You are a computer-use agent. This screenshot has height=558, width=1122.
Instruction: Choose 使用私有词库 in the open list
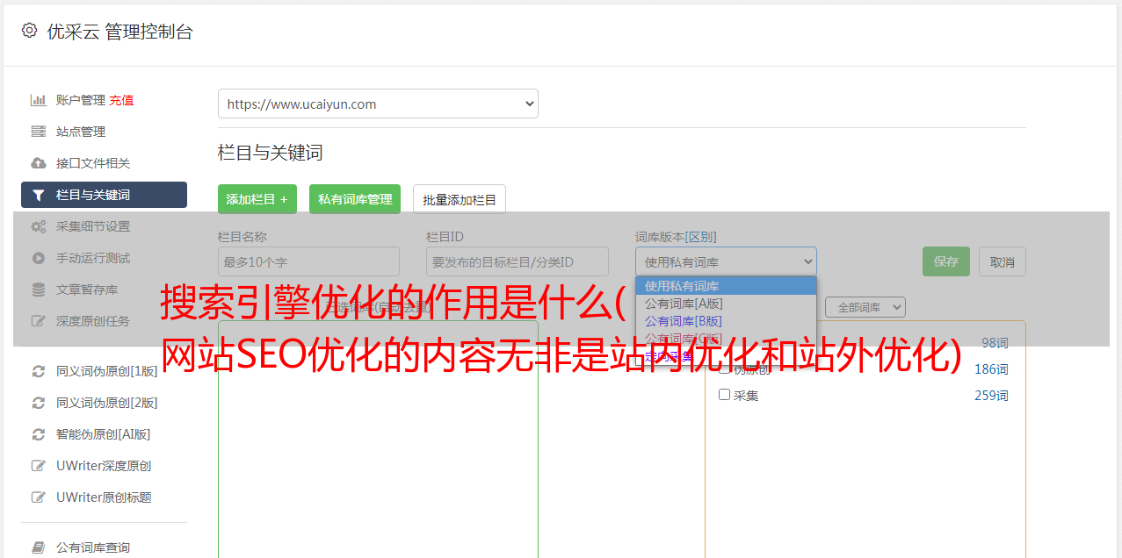click(726, 286)
